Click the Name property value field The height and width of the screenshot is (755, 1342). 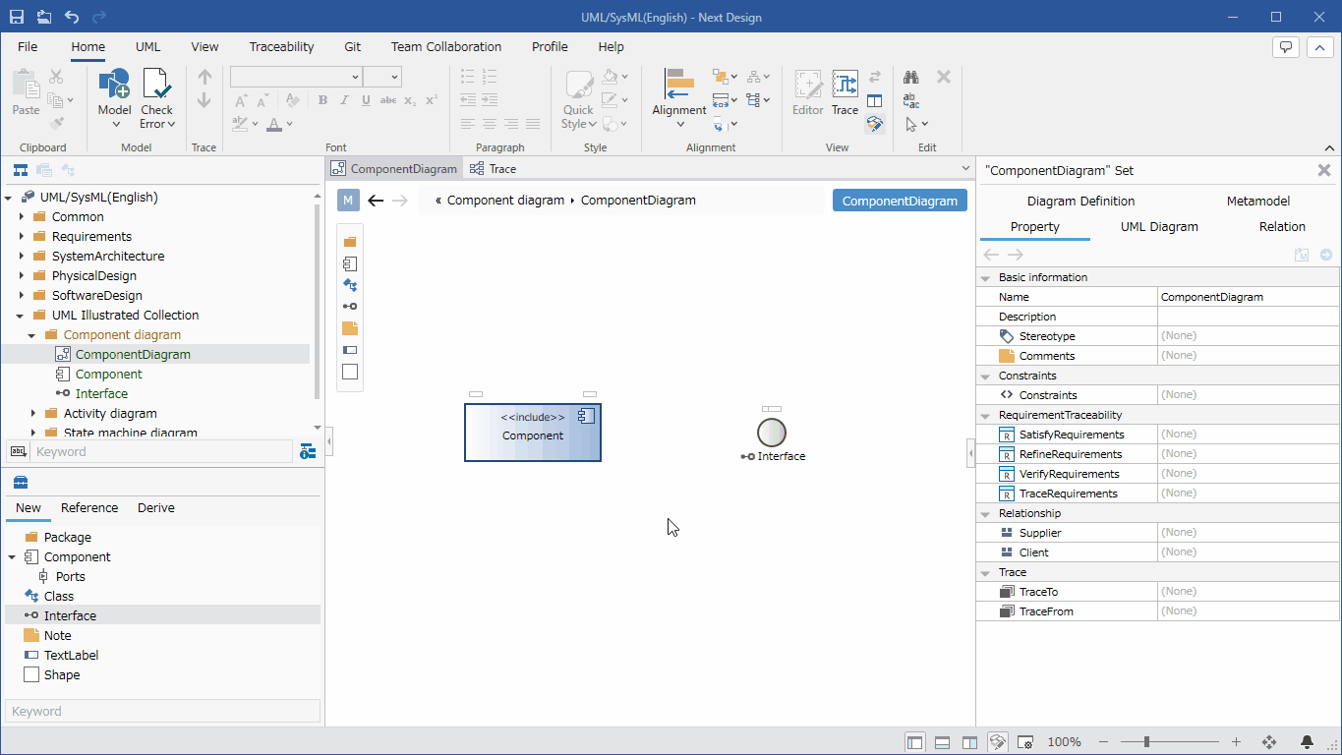coord(1248,297)
